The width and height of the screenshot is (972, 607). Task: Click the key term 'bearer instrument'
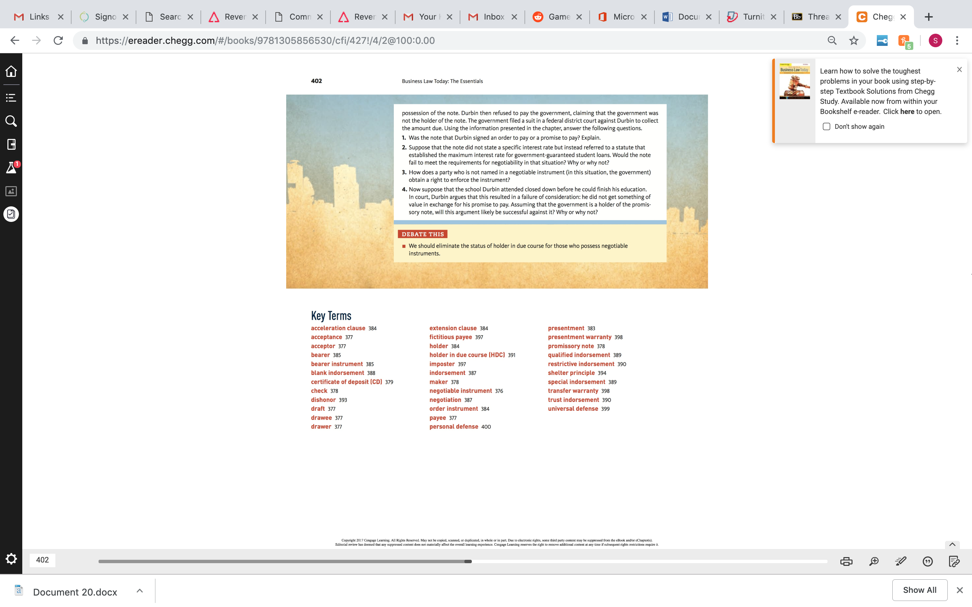(x=336, y=364)
